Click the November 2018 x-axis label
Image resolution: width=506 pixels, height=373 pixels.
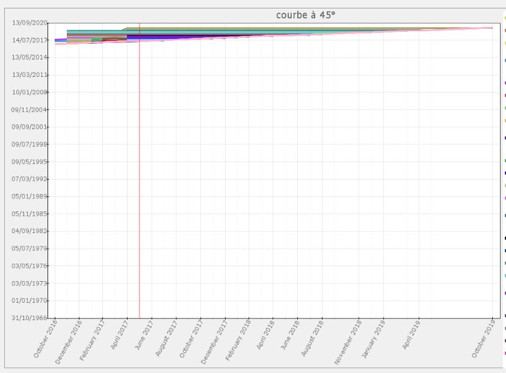tap(348, 342)
